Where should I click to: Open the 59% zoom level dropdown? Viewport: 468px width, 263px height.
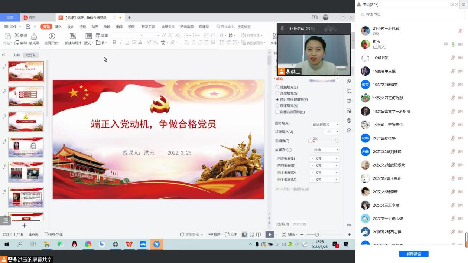click(293, 234)
